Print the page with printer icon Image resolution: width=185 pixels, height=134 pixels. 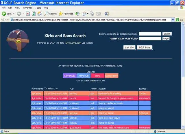[x=92, y=14]
